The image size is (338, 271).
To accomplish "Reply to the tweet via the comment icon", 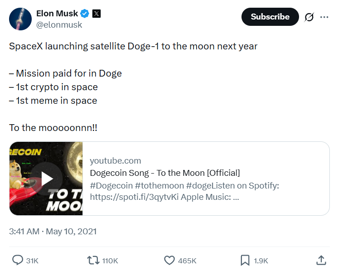I will (18, 260).
